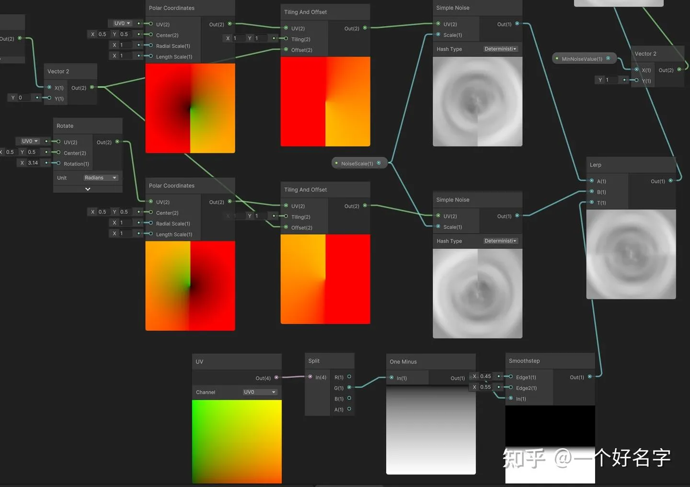Click the Lerp node title

coord(596,165)
